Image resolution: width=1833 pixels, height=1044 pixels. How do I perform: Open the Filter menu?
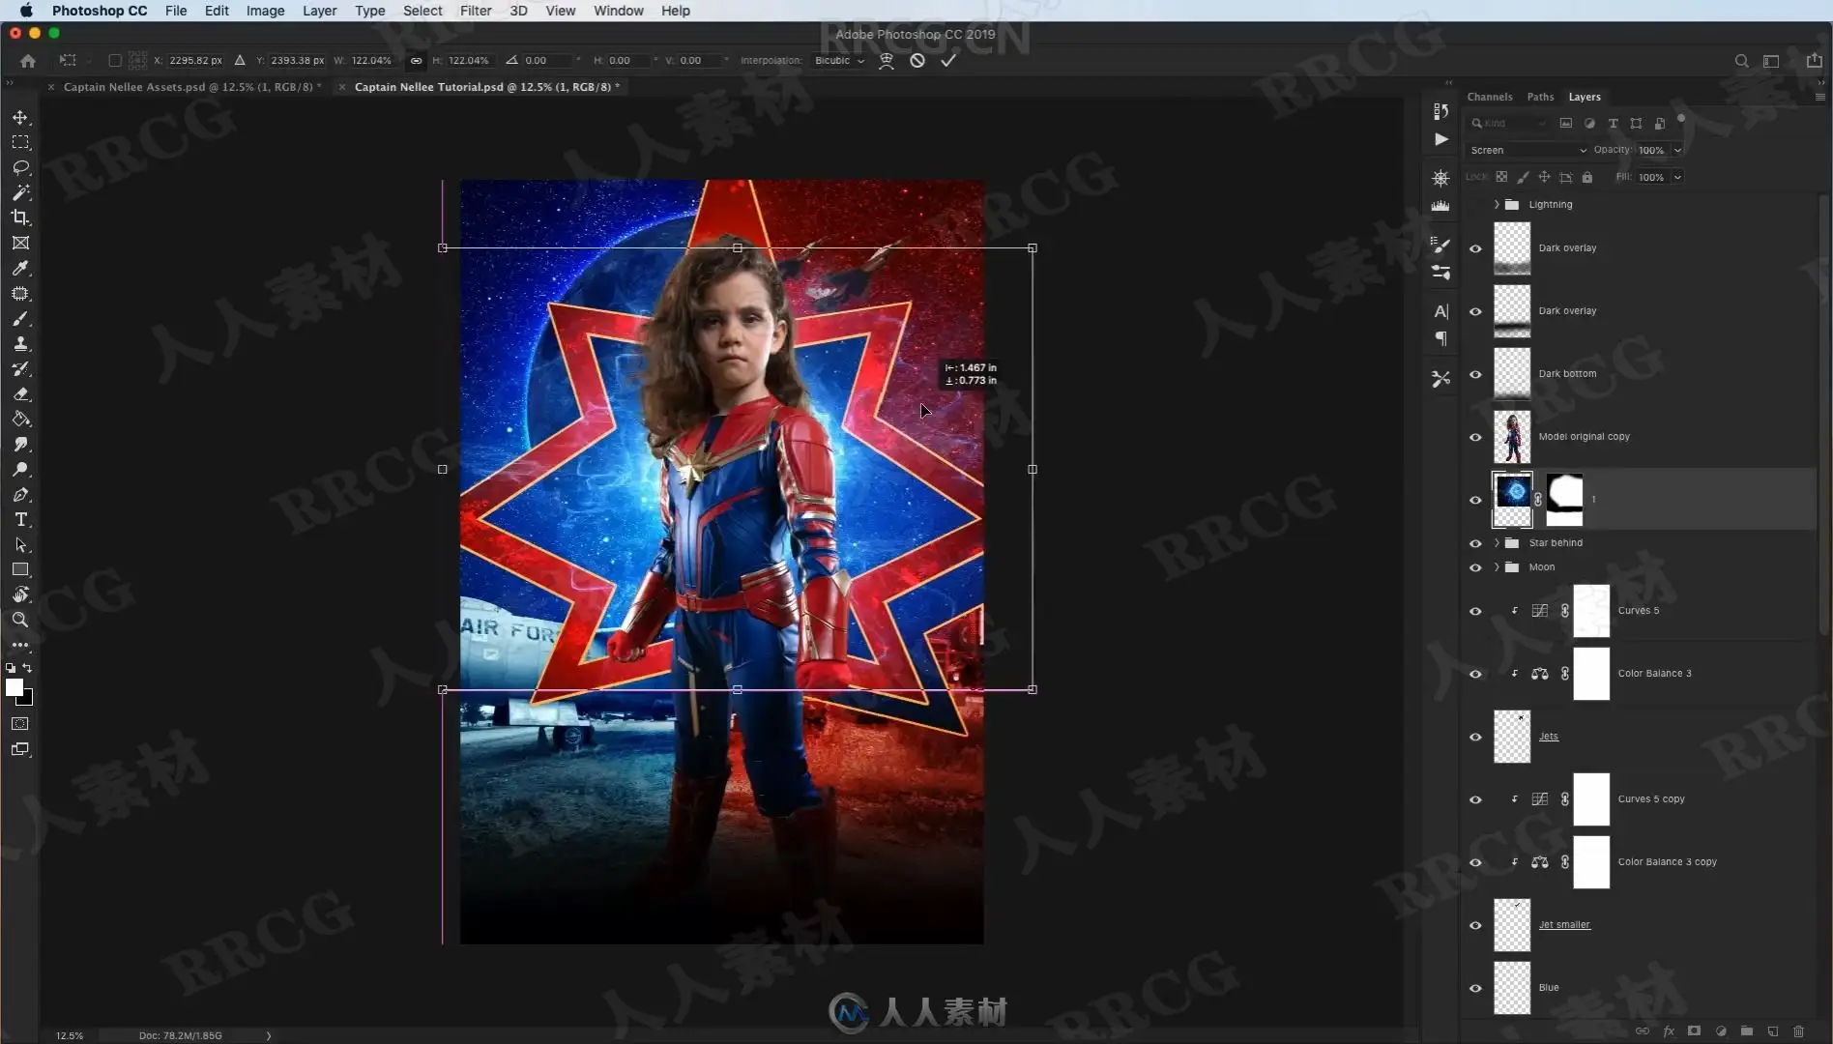point(476,11)
